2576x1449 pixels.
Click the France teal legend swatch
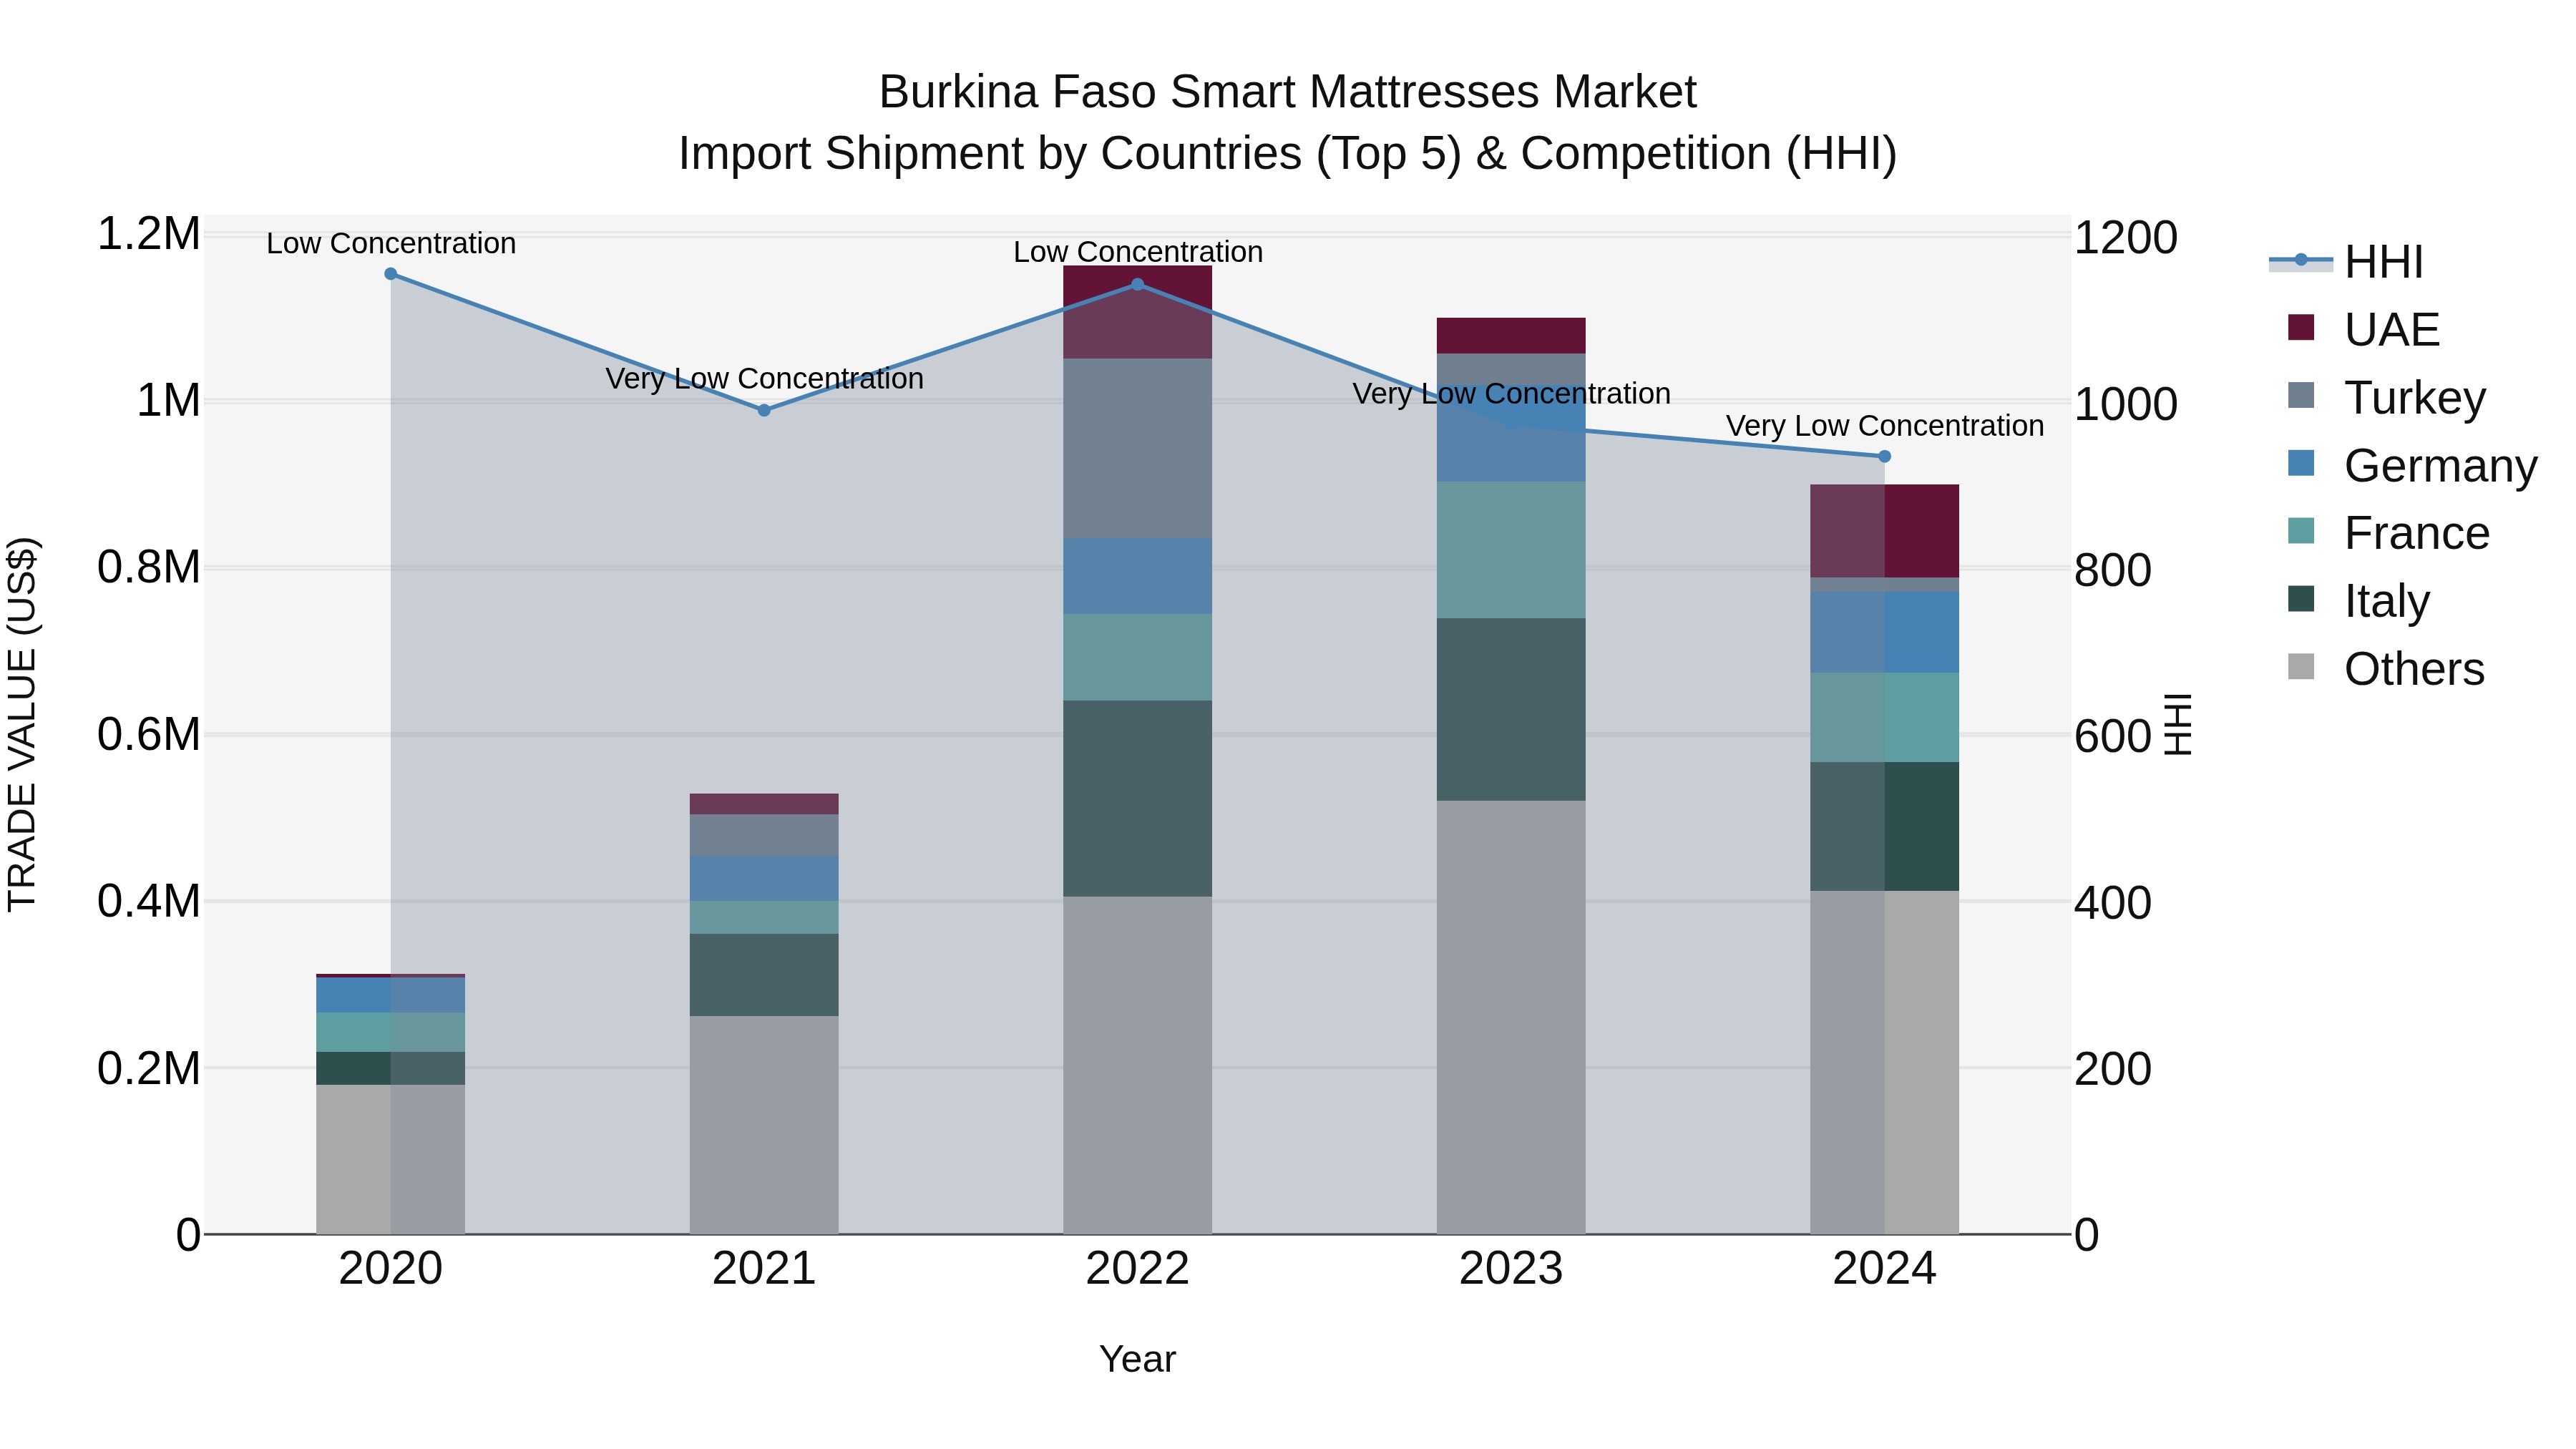tap(2301, 531)
